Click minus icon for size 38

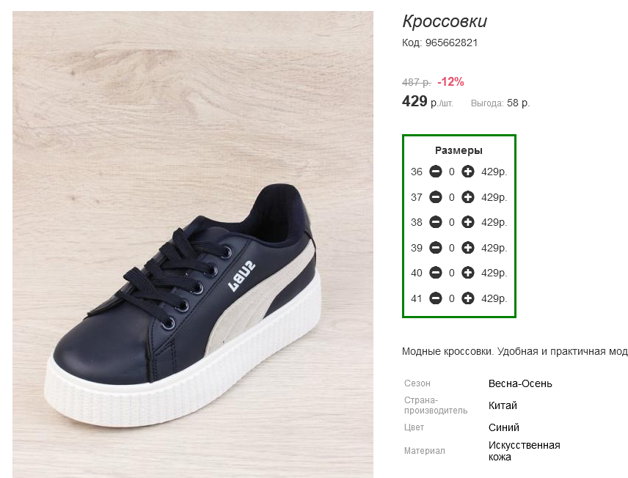click(435, 222)
